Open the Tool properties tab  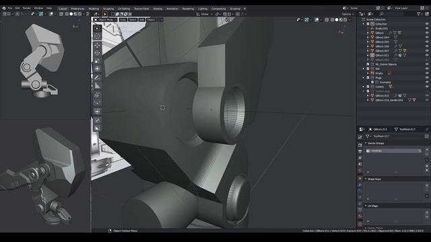pyautogui.click(x=360, y=137)
